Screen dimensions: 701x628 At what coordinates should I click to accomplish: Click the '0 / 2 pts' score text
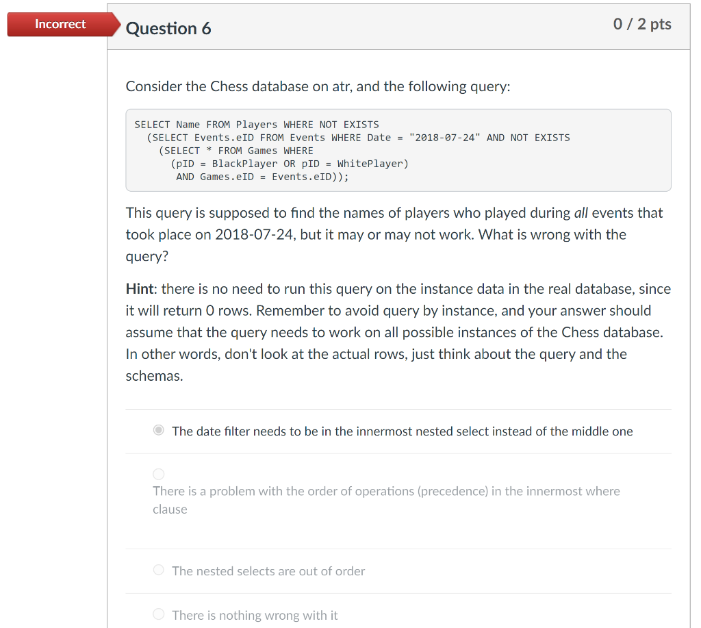[x=642, y=24]
